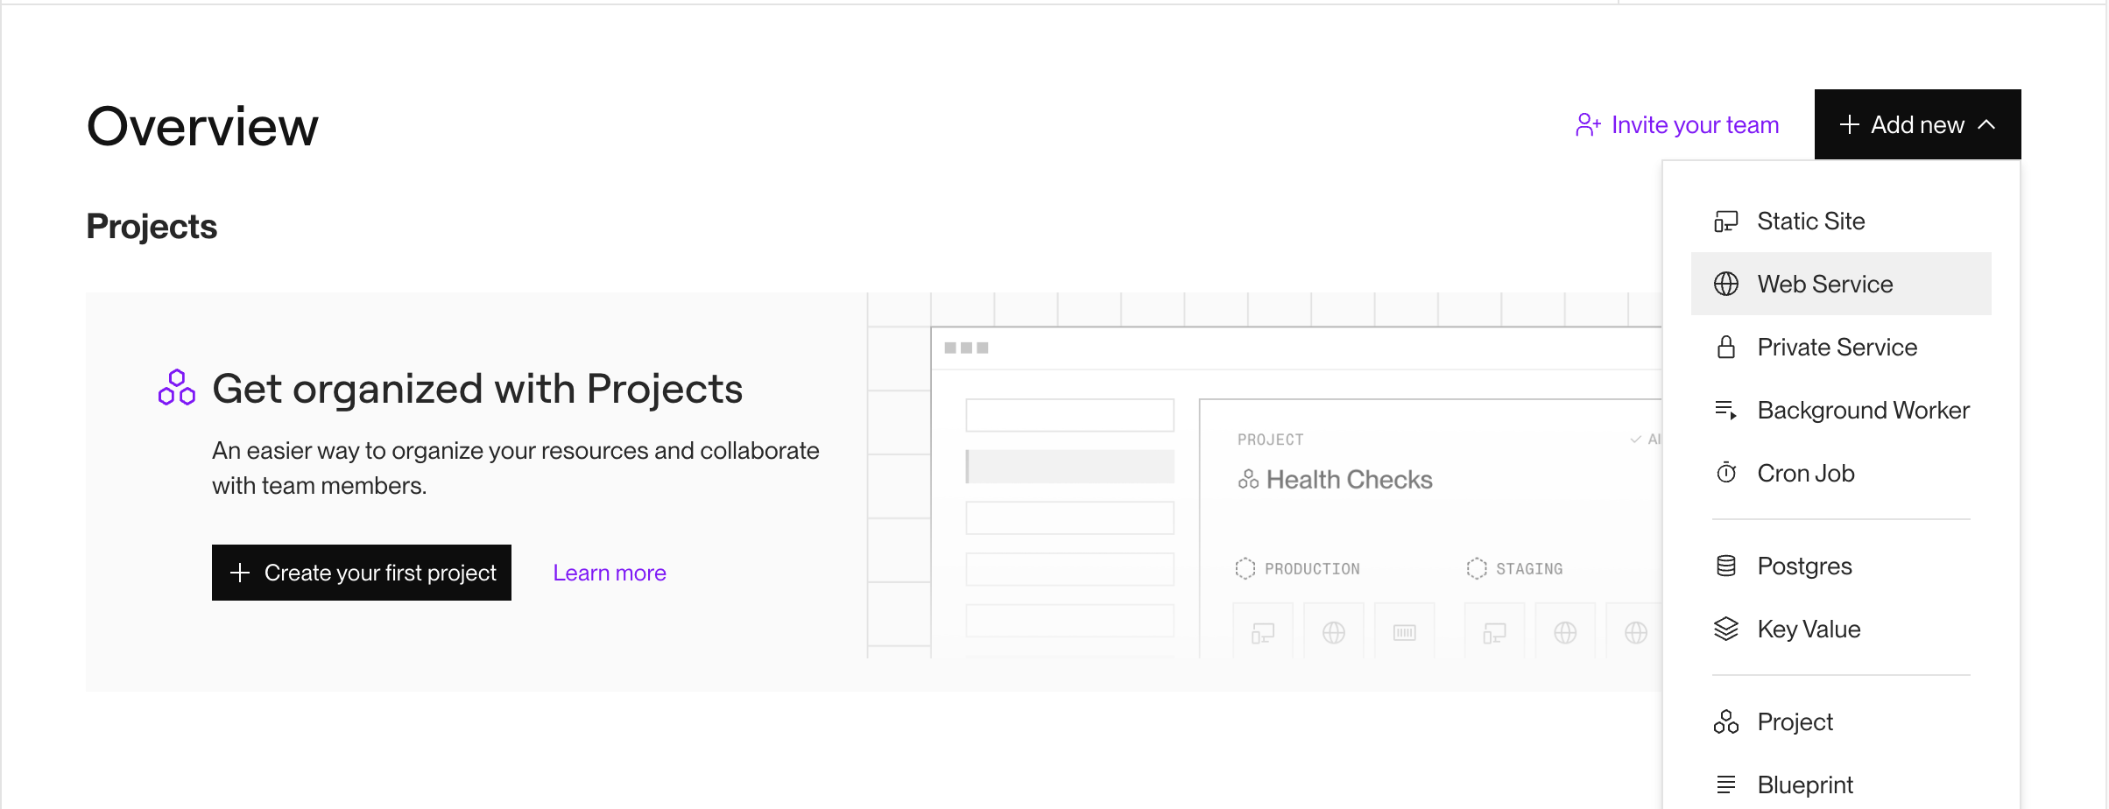This screenshot has width=2109, height=809.
Task: Click the Project hexagons icon in menu
Action: coord(1725,721)
